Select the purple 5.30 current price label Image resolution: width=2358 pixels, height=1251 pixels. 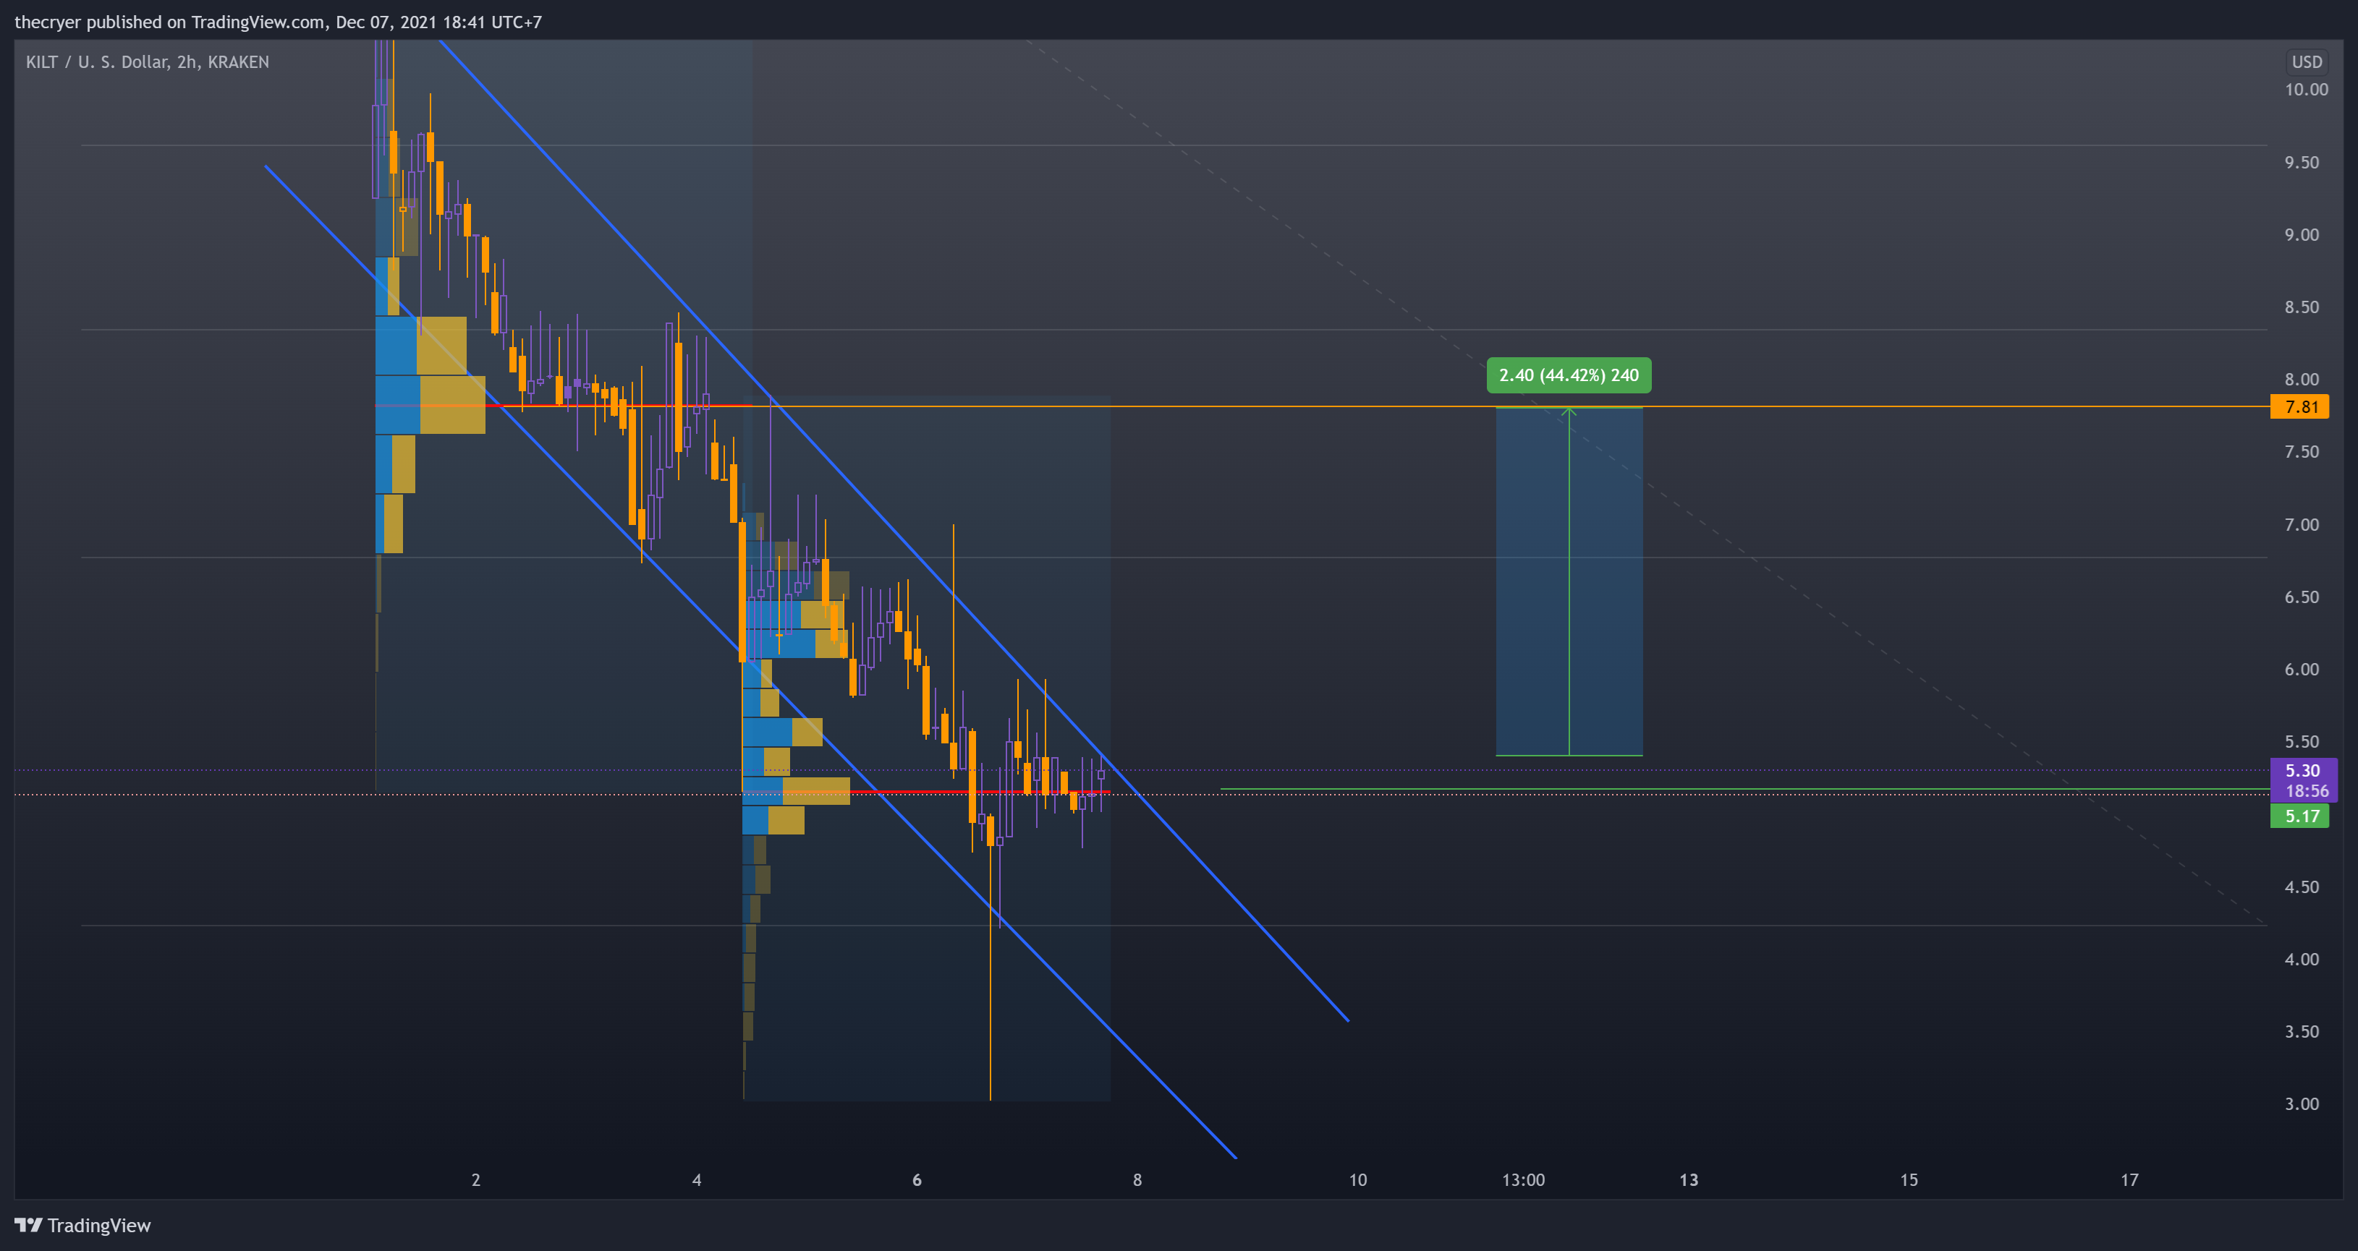pos(2303,769)
